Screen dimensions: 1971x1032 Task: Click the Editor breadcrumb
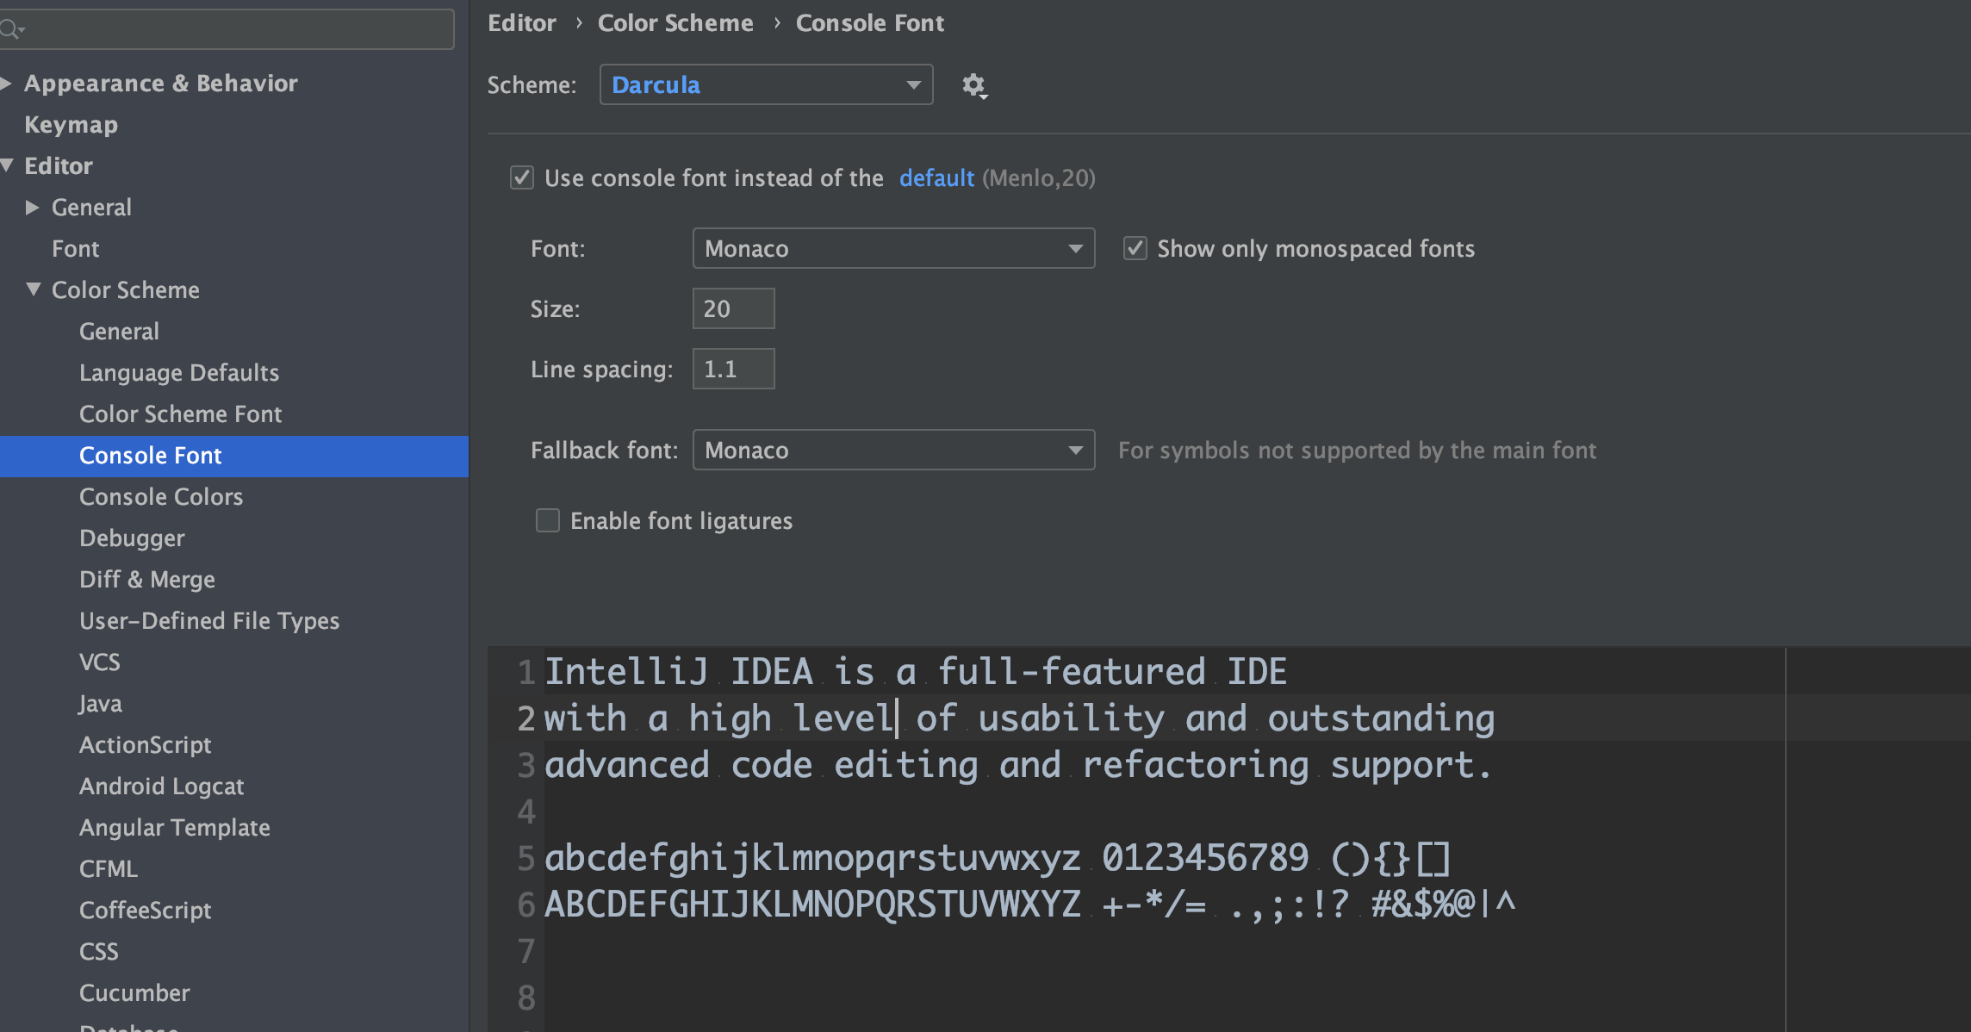521,23
